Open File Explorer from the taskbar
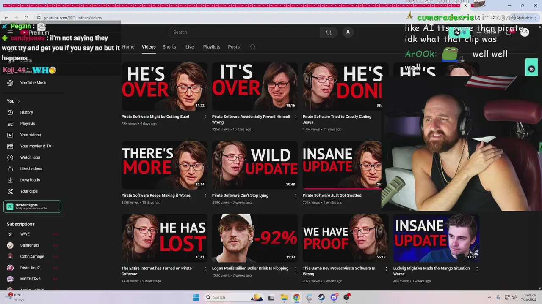The height and width of the screenshot is (304, 542). click(x=284, y=297)
